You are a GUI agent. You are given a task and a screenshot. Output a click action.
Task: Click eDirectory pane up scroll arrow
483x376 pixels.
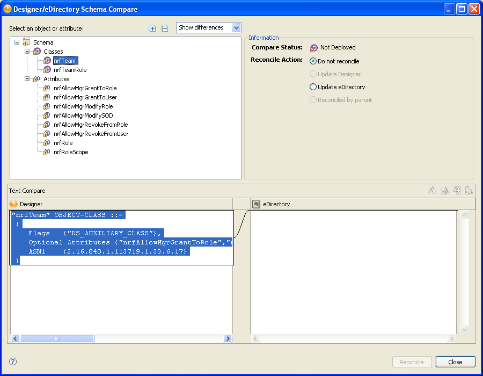[x=465, y=215]
